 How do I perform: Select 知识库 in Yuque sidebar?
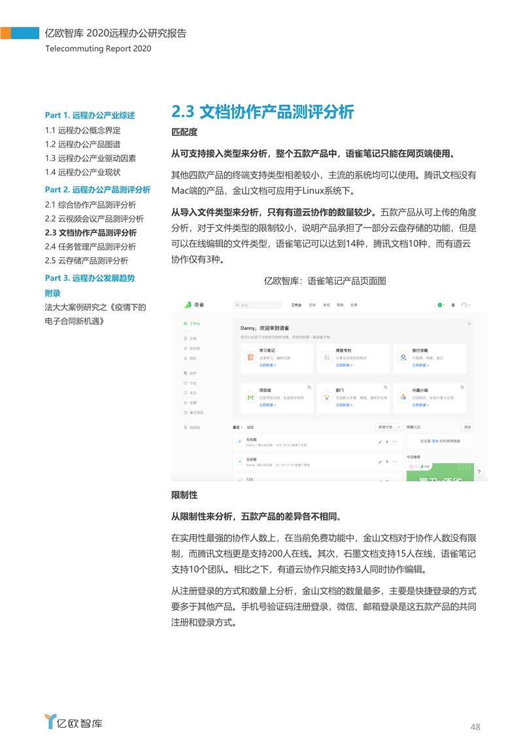(192, 348)
